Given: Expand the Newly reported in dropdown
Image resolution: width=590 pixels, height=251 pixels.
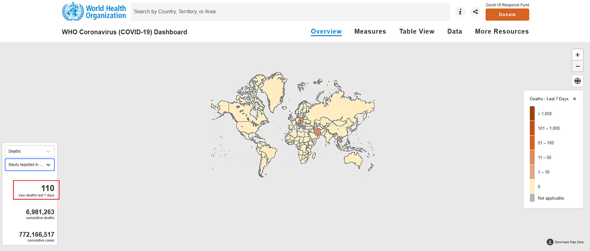Looking at the screenshot, I should [x=30, y=165].
